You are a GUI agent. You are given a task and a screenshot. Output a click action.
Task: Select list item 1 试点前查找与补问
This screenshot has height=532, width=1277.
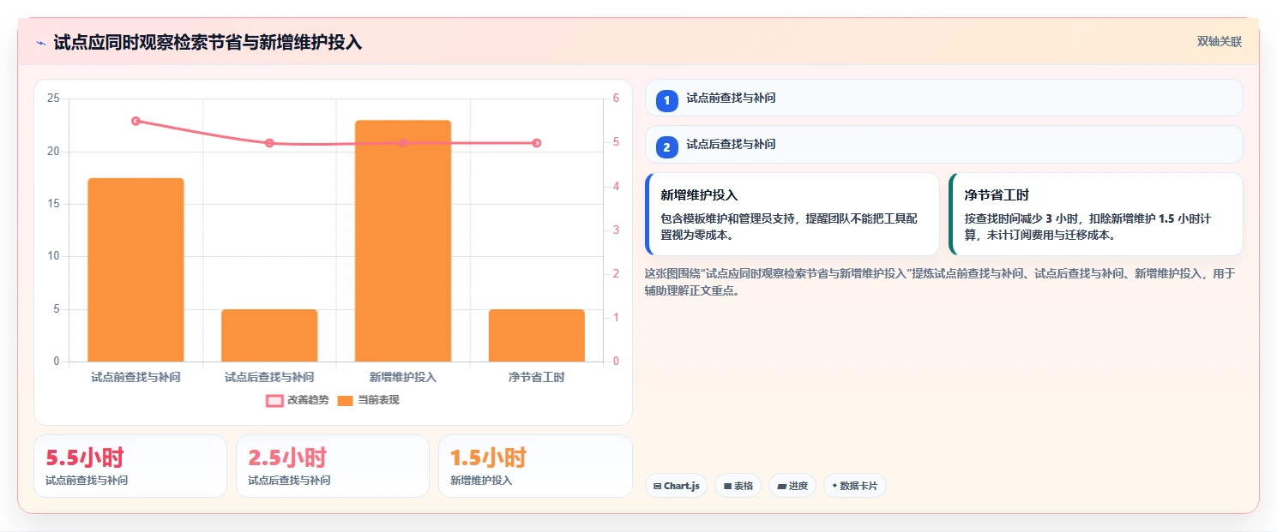943,98
